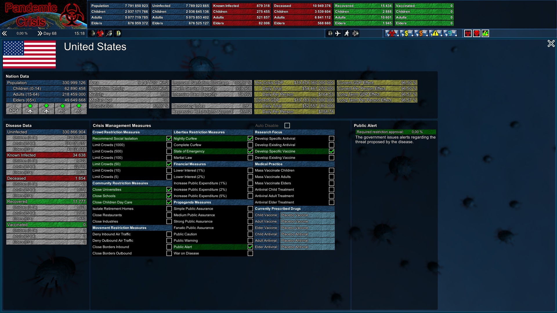Open the yellow dollar world map overlay
Screen dimensions: 557x313
406,33
